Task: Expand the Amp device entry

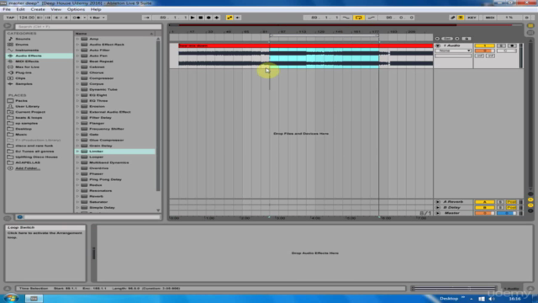Action: [77, 39]
